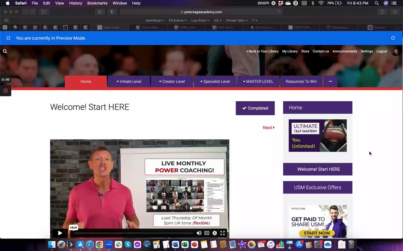The width and height of the screenshot is (403, 251).
Task: Expand the Specialist Level menu
Action: pyautogui.click(x=215, y=82)
